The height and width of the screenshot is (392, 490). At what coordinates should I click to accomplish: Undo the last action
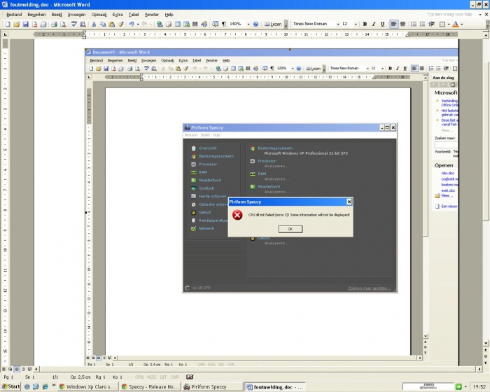coord(132,24)
